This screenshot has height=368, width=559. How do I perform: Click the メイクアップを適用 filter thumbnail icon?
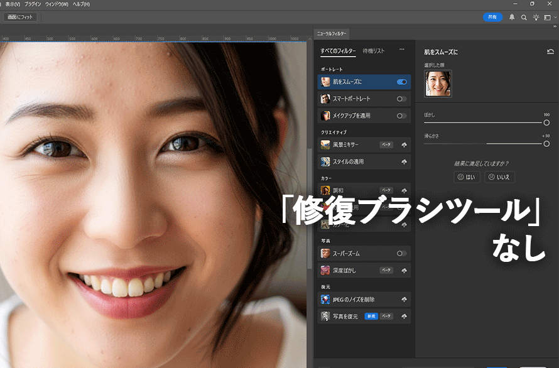click(x=325, y=116)
